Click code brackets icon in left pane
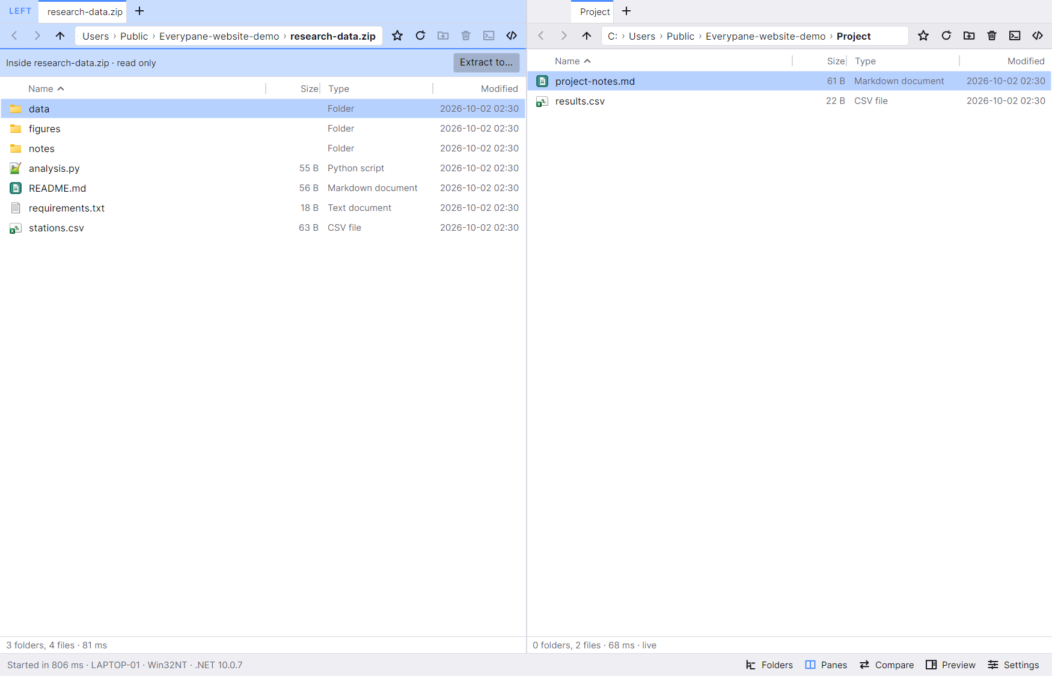This screenshot has height=676, width=1052. [512, 36]
